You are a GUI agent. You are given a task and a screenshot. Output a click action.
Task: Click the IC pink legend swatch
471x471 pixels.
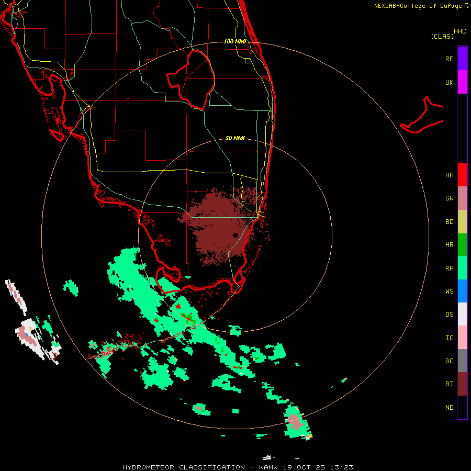point(462,338)
